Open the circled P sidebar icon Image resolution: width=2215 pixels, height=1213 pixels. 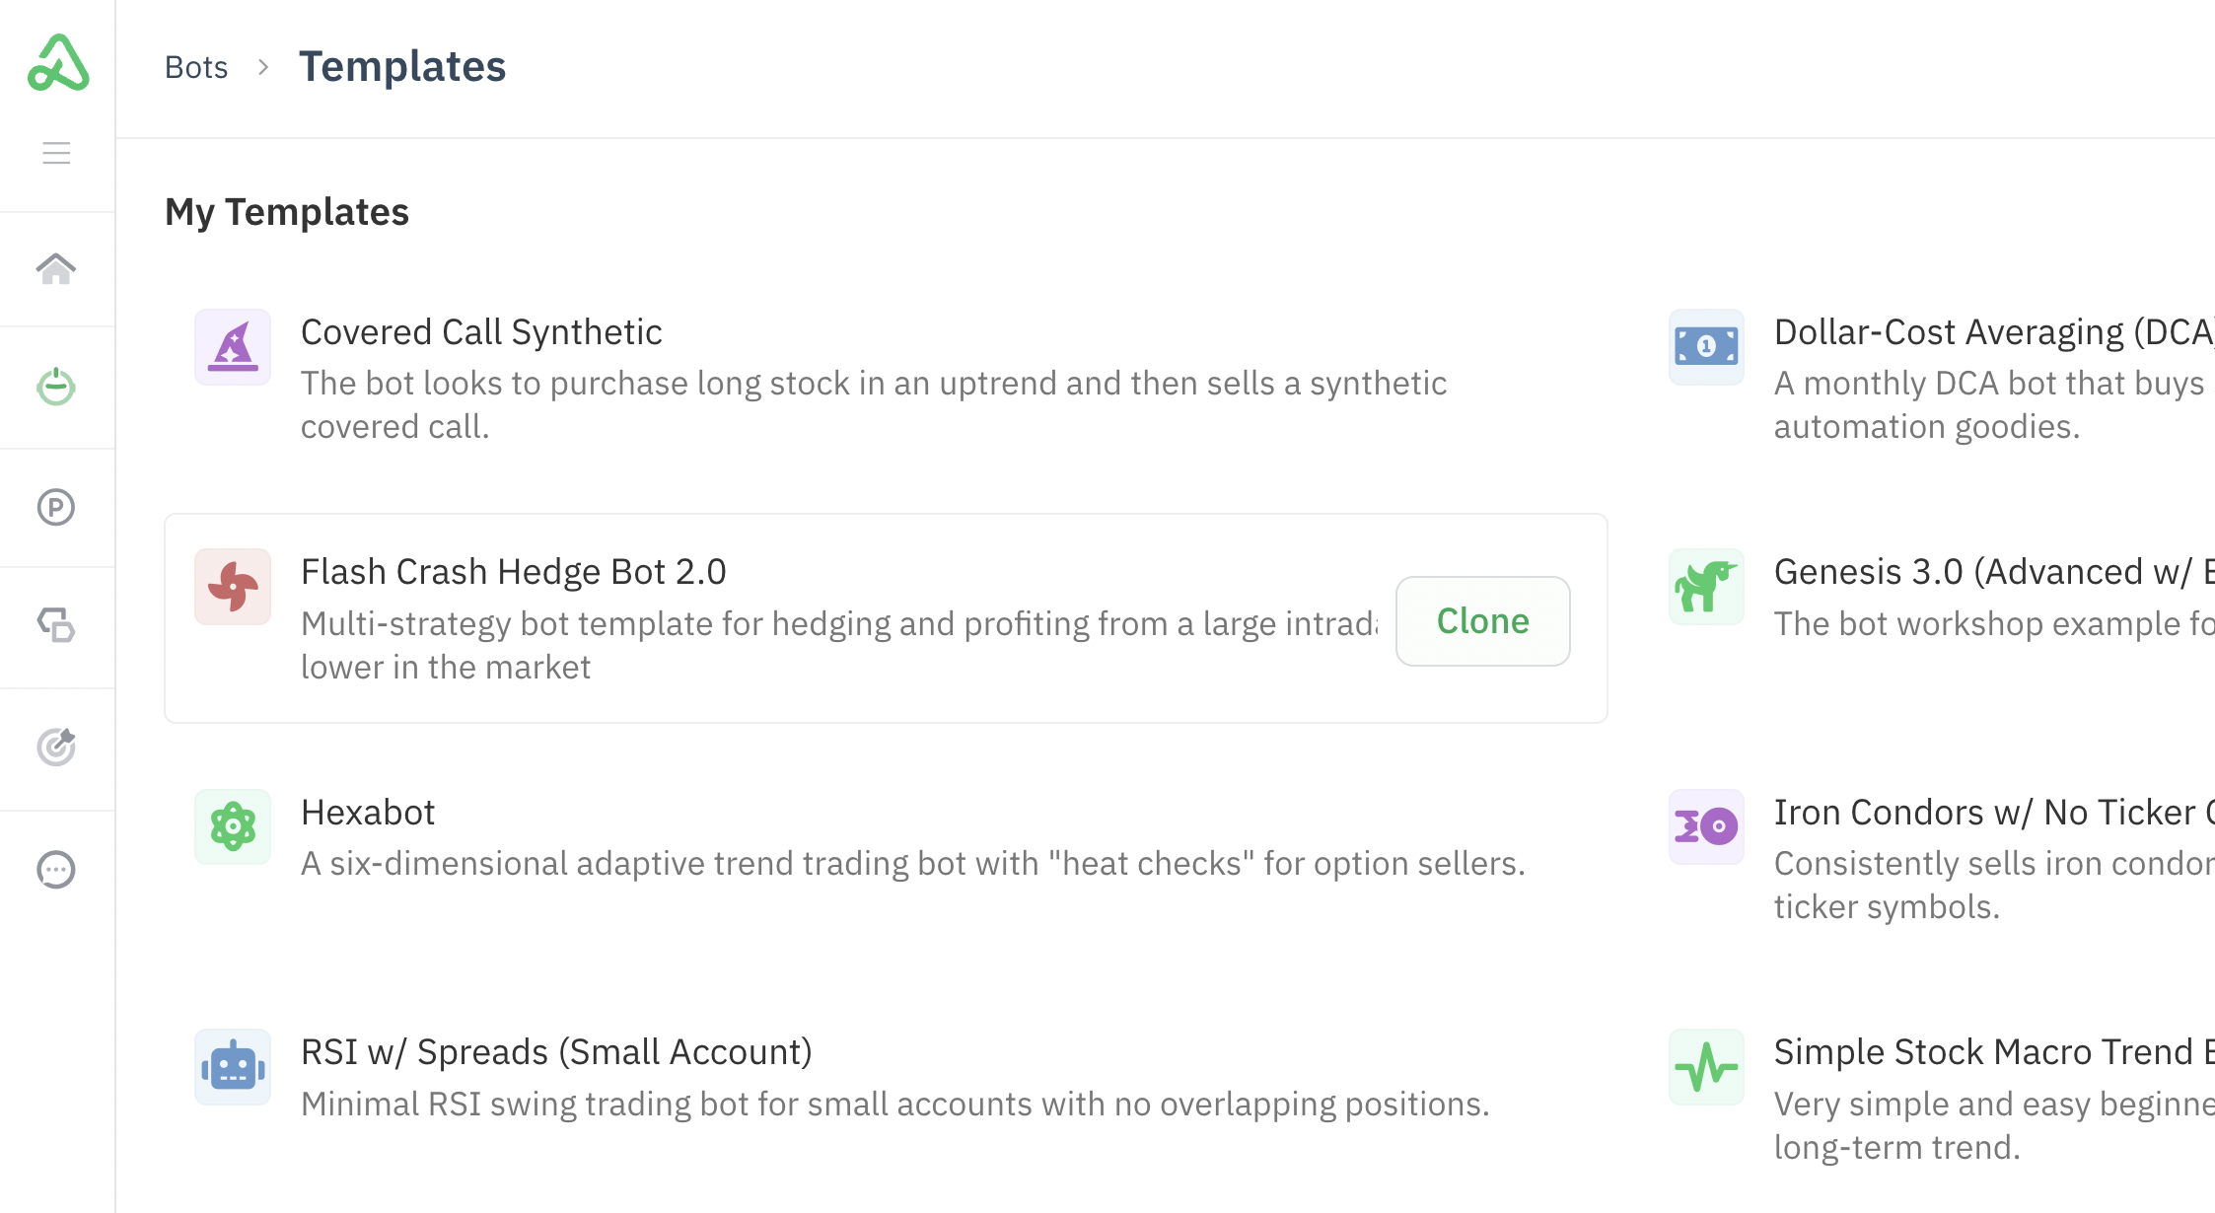click(56, 507)
